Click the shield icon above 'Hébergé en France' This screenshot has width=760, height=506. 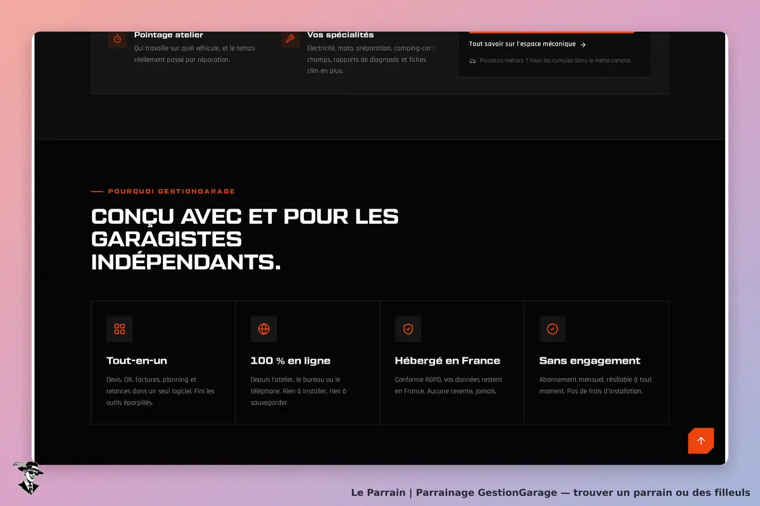408,329
